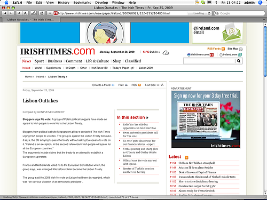Viewport: 267px width, 200px height.
Task: Click the Lisbon 2009 subsection link
Action: (146, 68)
